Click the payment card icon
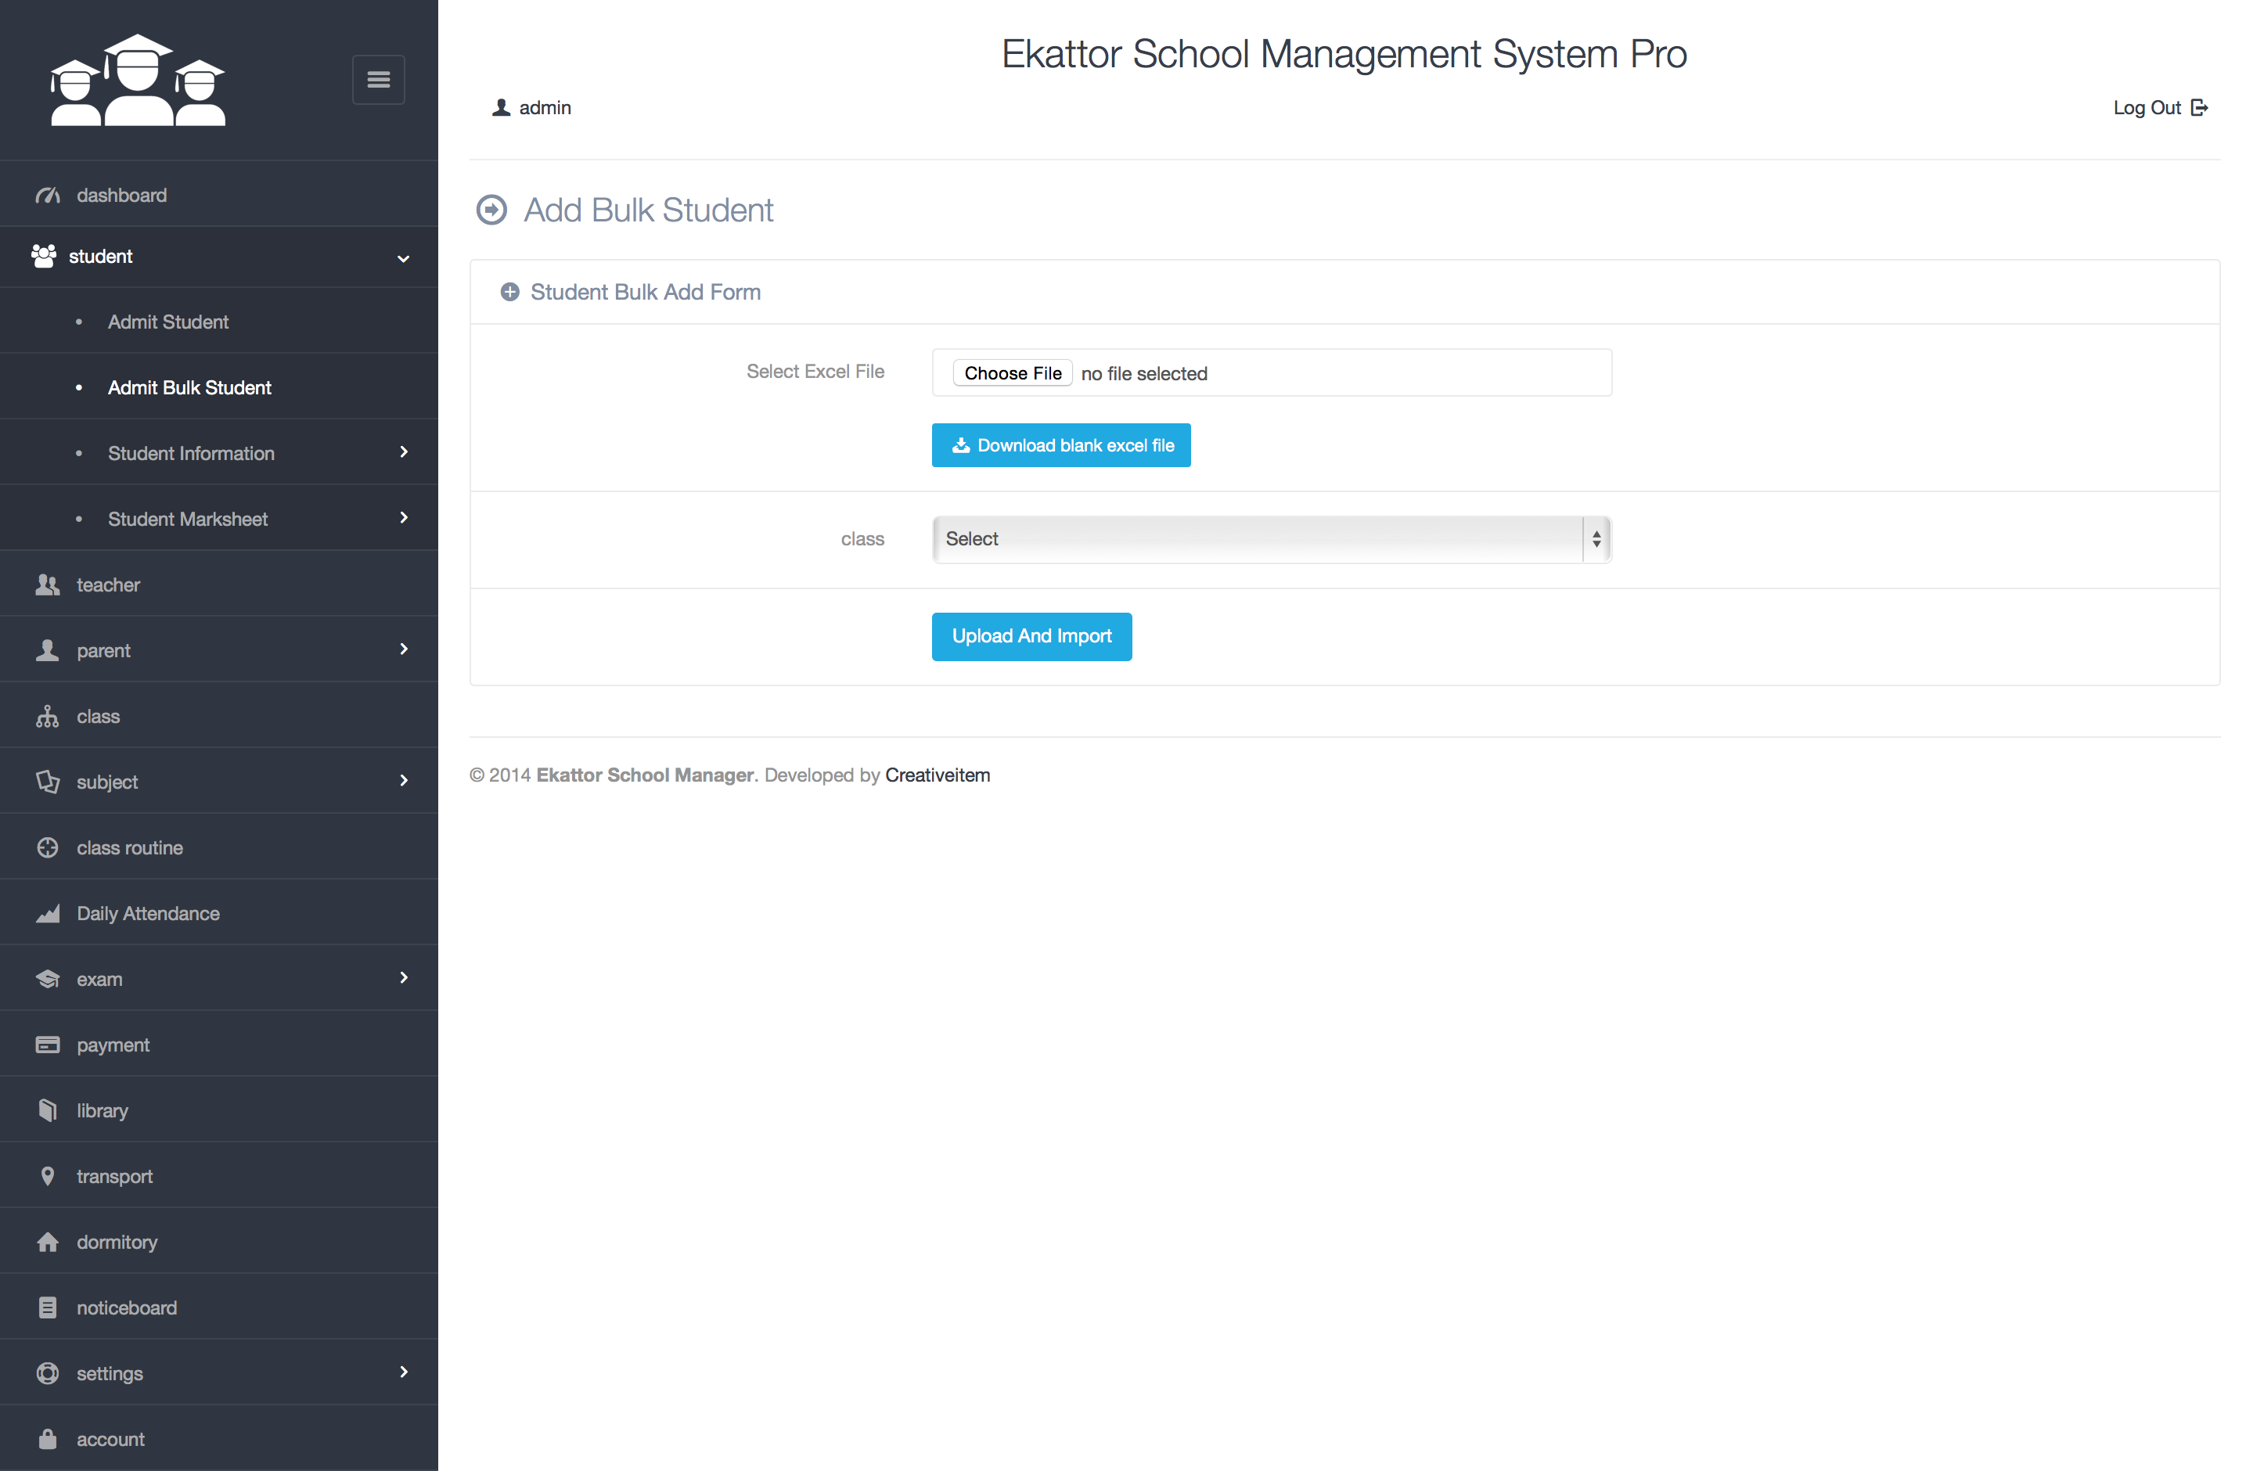 tap(47, 1045)
